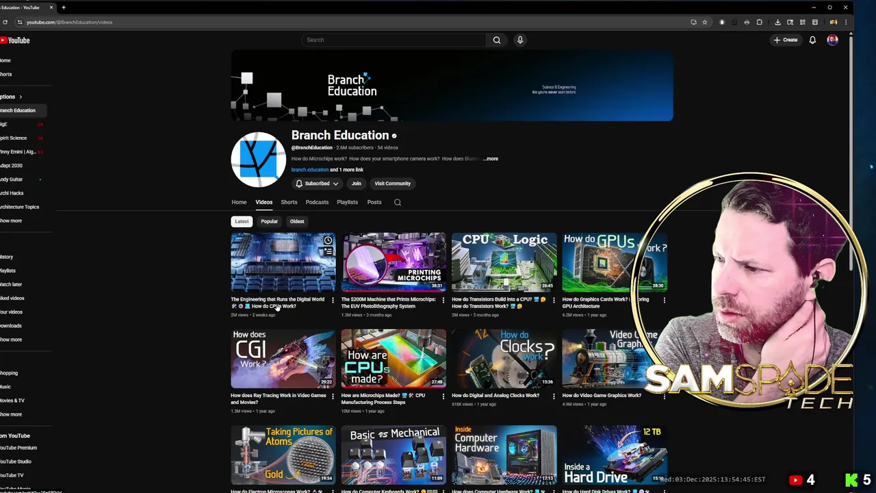
Task: Start voice search with microphone icon
Action: pos(520,40)
